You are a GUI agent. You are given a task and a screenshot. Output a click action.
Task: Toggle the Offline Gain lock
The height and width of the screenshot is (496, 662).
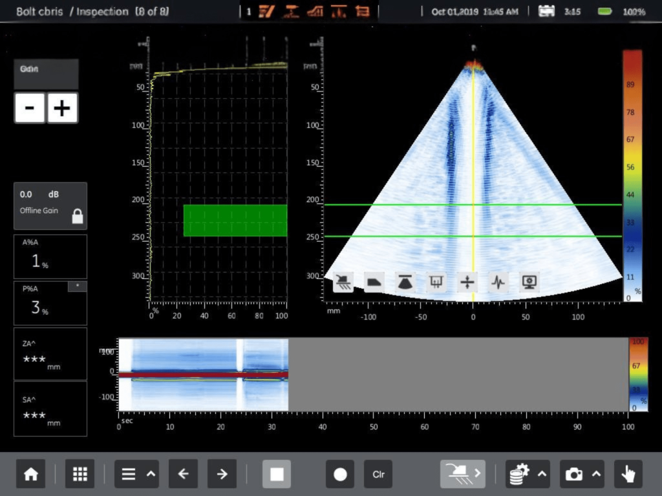[78, 217]
